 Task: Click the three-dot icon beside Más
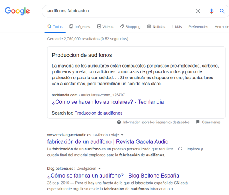tap(173, 26)
